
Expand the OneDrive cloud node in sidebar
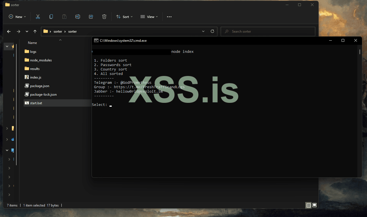coord(7,140)
